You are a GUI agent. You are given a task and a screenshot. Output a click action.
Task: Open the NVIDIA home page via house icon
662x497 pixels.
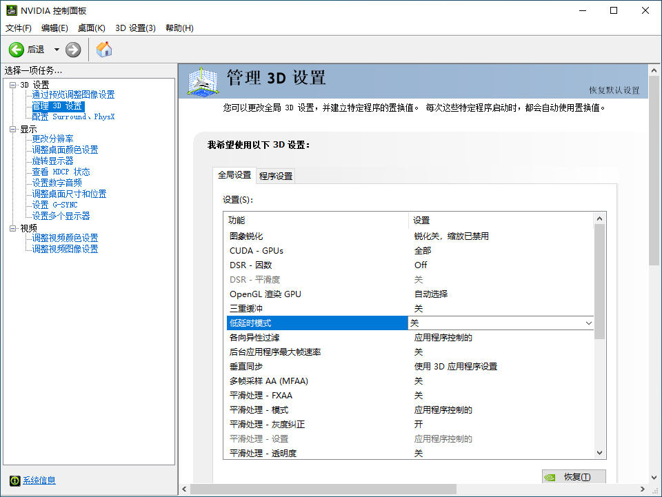[103, 49]
